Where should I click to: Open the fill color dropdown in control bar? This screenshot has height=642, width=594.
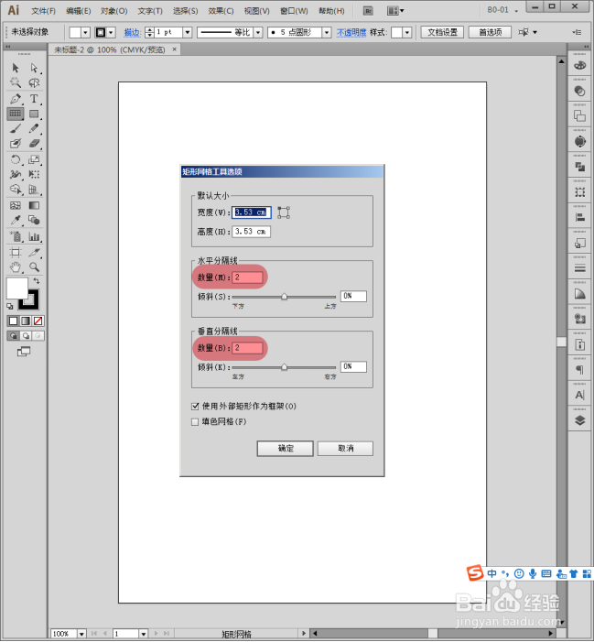(x=85, y=32)
